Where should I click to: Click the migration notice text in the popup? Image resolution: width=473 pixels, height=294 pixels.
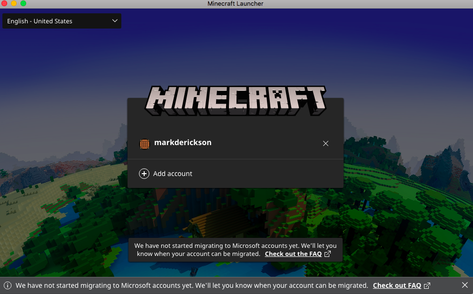click(x=235, y=250)
